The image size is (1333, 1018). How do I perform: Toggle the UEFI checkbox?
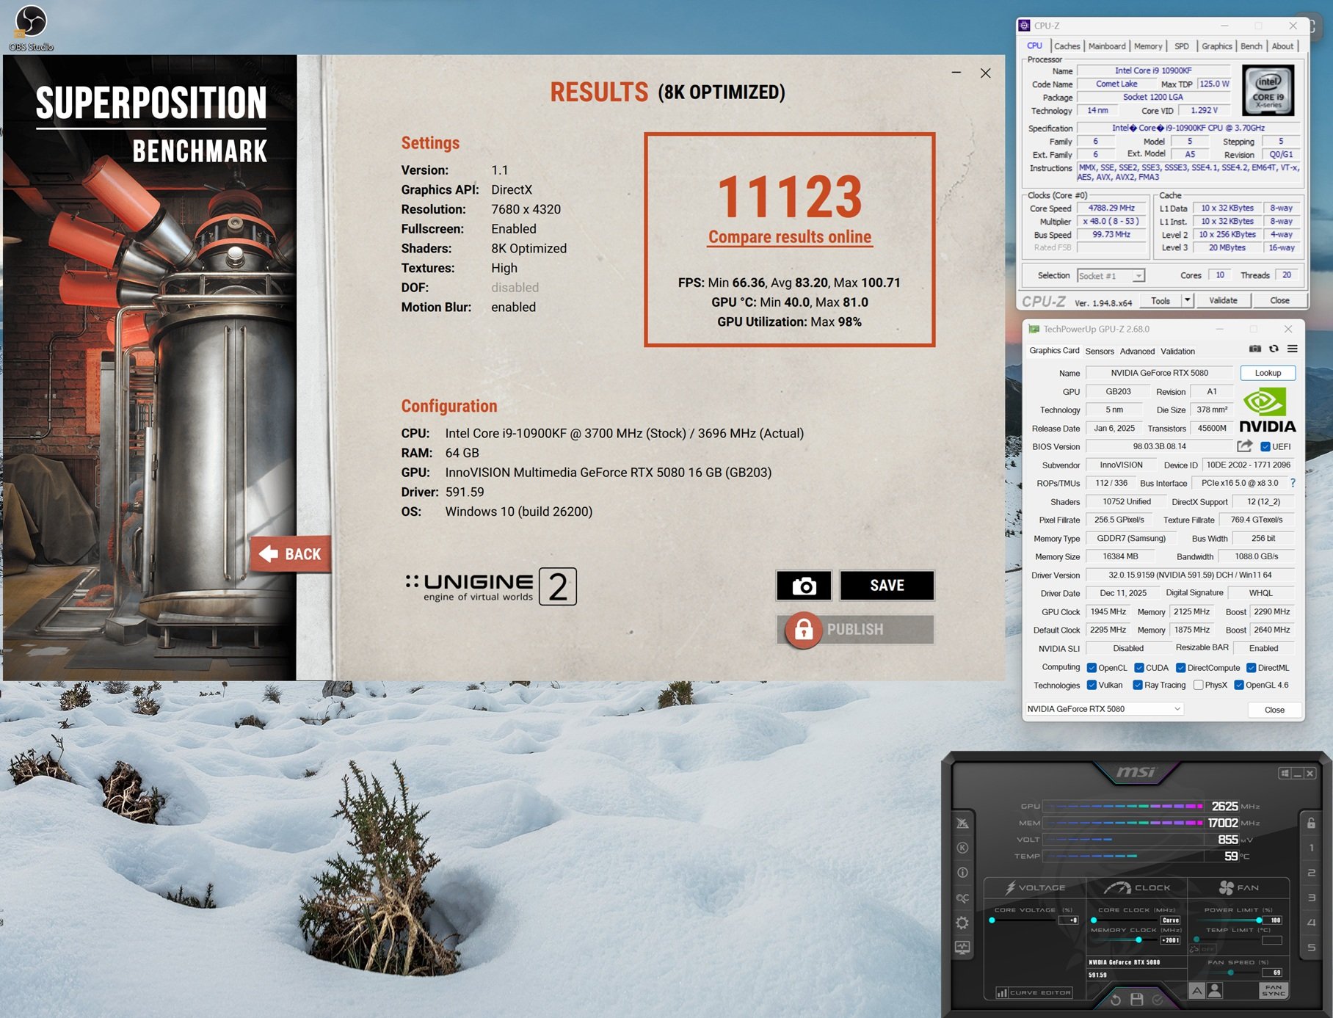click(1265, 447)
